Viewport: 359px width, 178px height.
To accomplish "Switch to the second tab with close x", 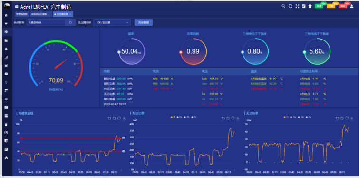I will (x=41, y=14).
